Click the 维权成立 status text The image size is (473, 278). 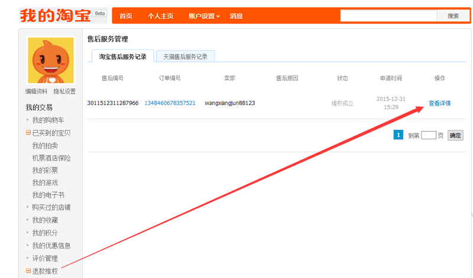point(342,103)
